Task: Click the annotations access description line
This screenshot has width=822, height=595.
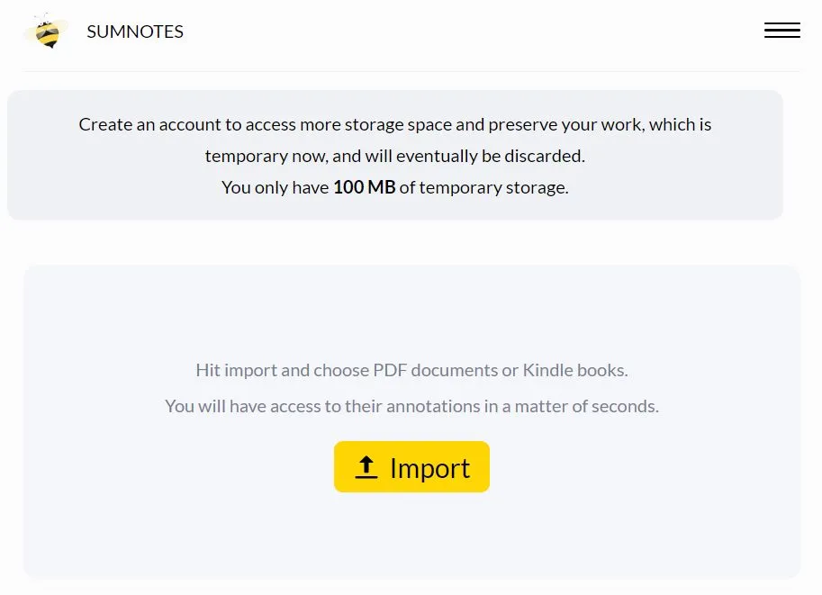Action: tap(411, 406)
